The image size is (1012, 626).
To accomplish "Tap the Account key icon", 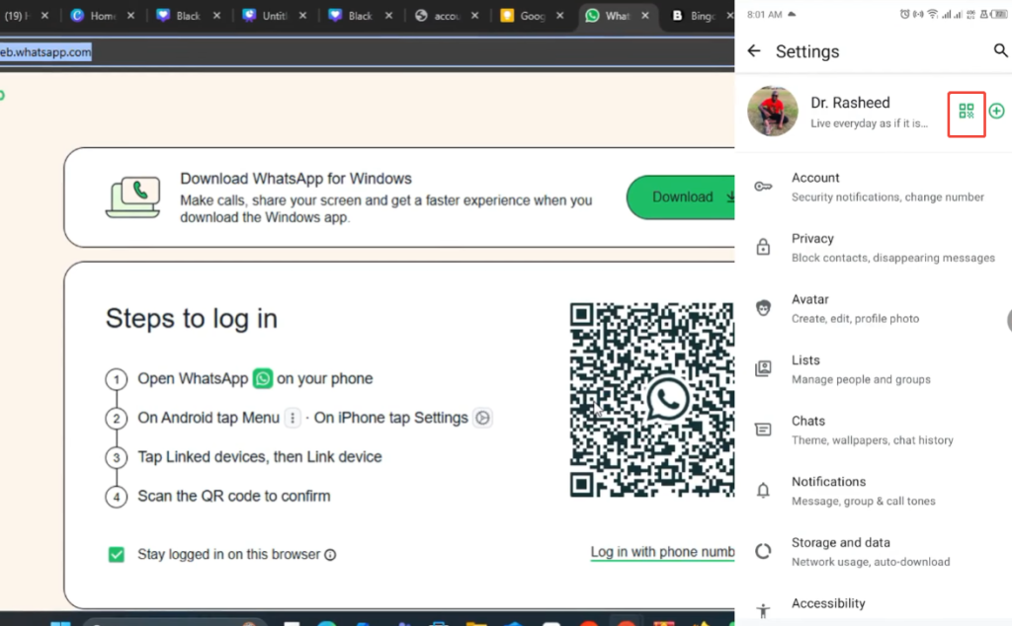I will pyautogui.click(x=763, y=187).
